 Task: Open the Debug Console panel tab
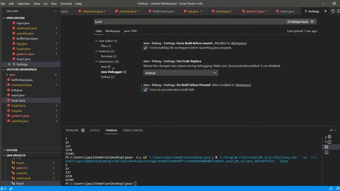pyautogui.click(x=133, y=131)
